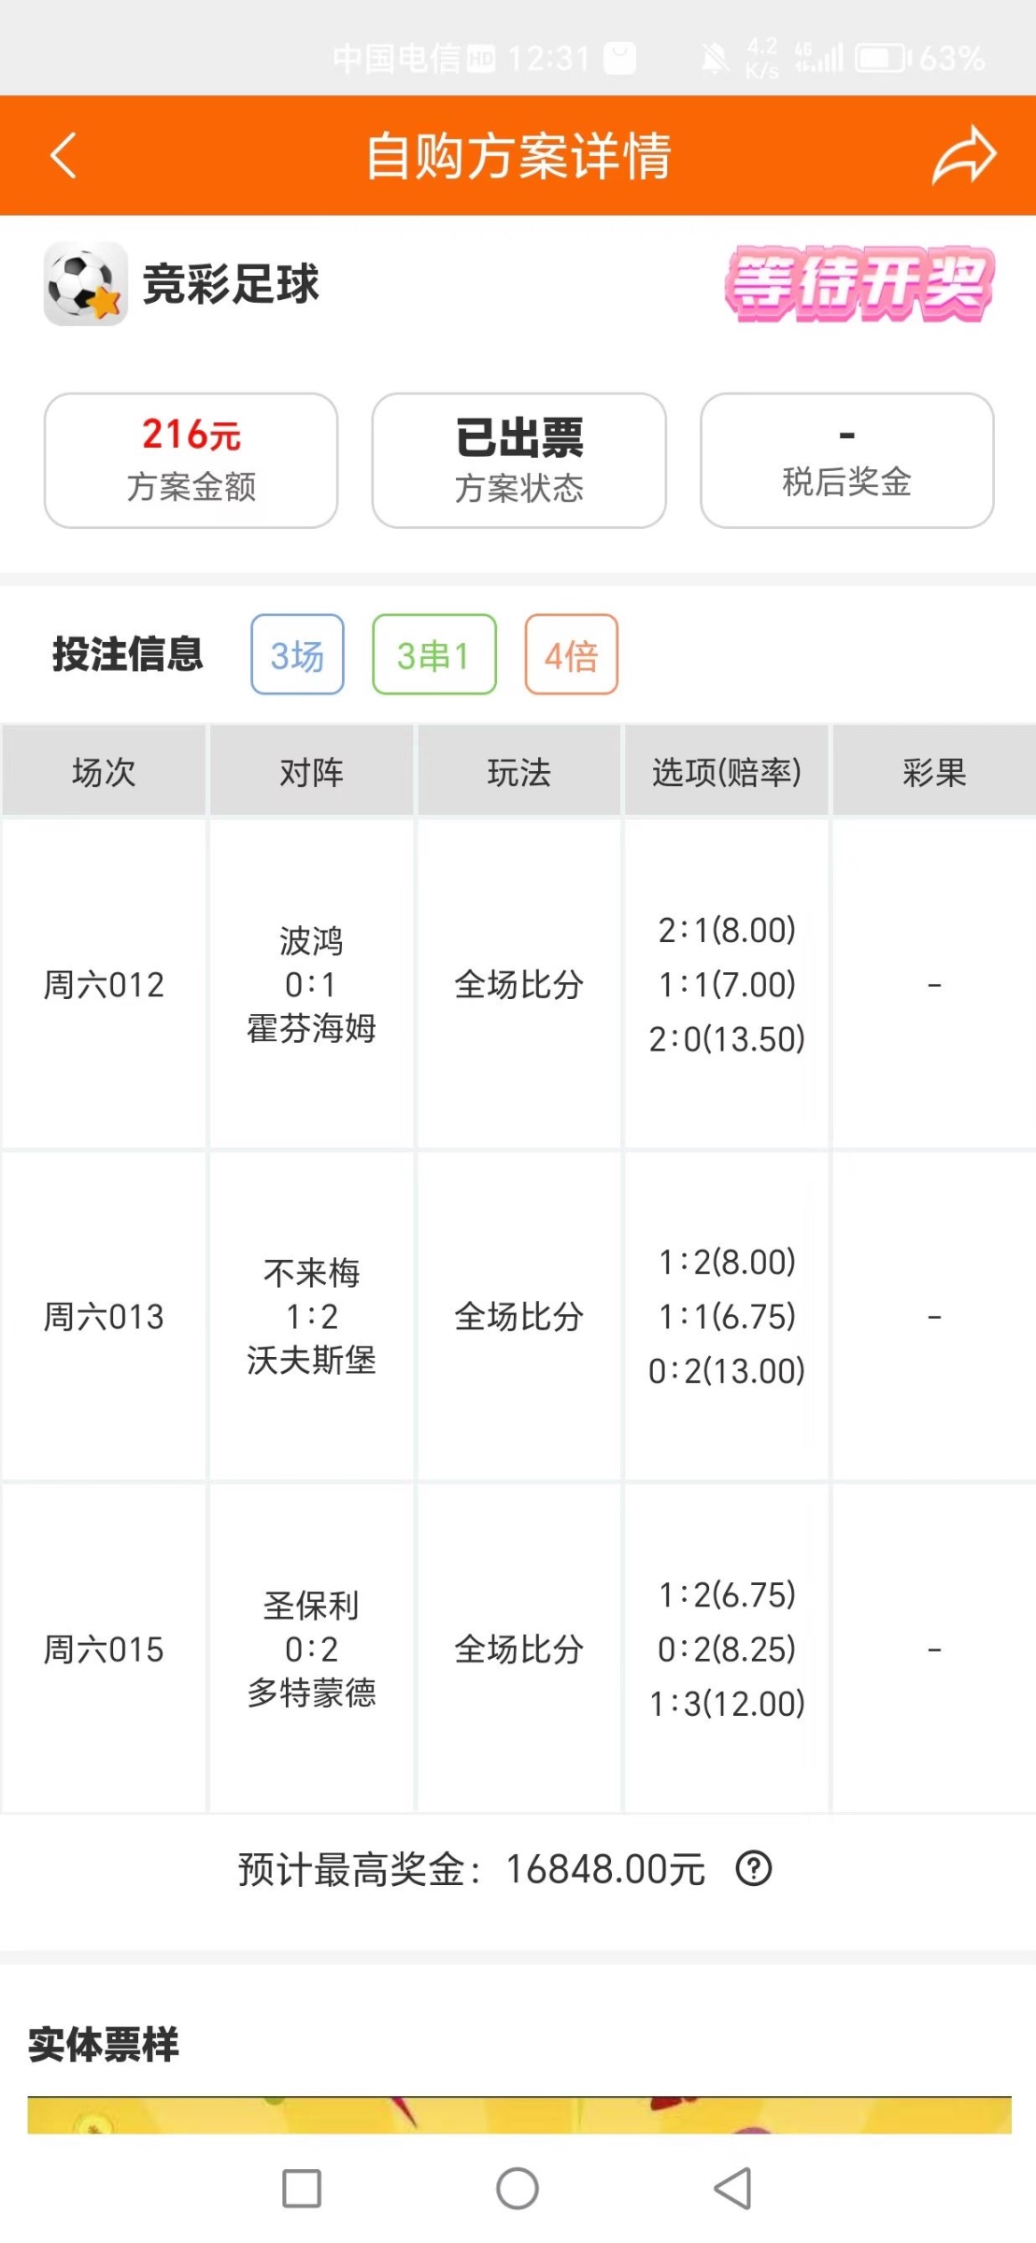1036x2243 pixels.
Task: Tap the 216元 方案金额 card
Action: (x=191, y=460)
